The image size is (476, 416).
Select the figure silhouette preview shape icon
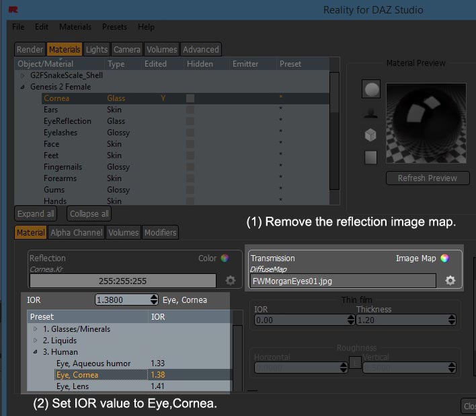(x=370, y=113)
